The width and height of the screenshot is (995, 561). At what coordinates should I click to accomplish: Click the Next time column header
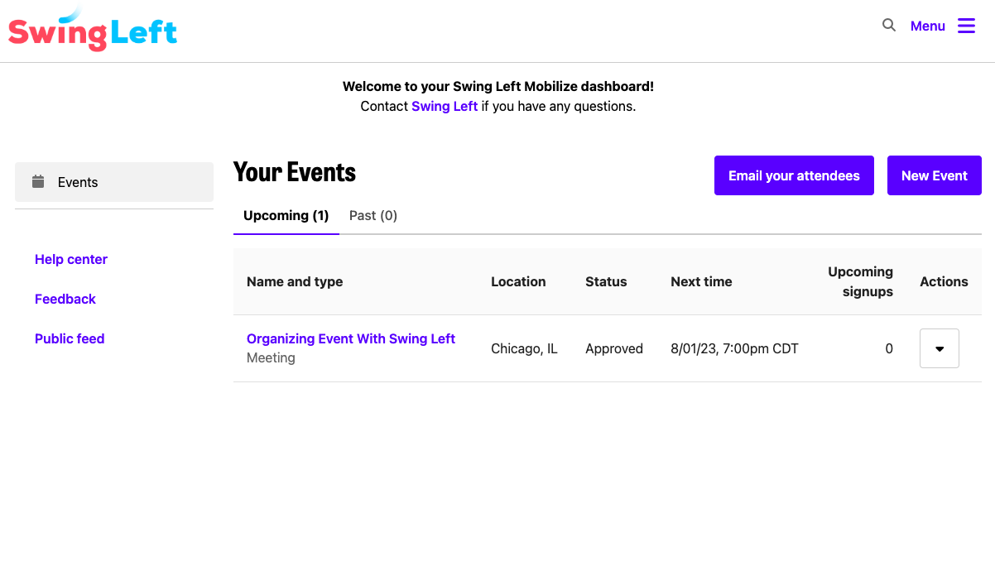click(701, 281)
